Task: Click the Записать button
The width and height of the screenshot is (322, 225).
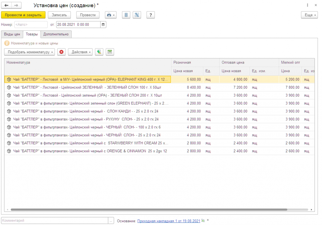Action: (59, 15)
